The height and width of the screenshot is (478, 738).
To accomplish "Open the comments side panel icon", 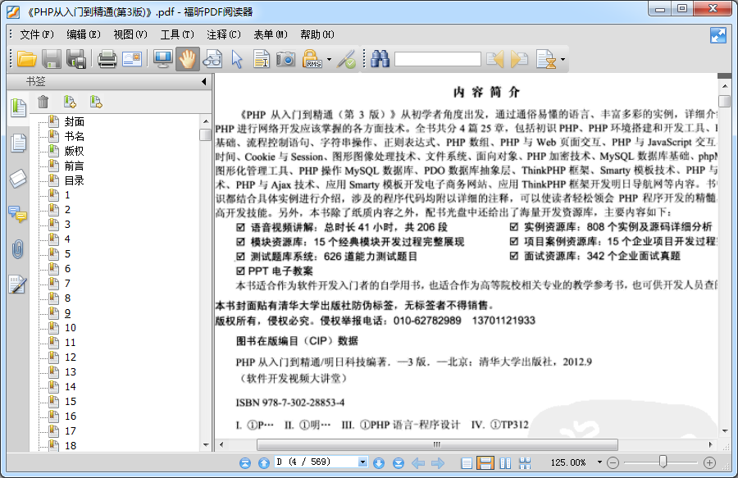I will (x=18, y=214).
